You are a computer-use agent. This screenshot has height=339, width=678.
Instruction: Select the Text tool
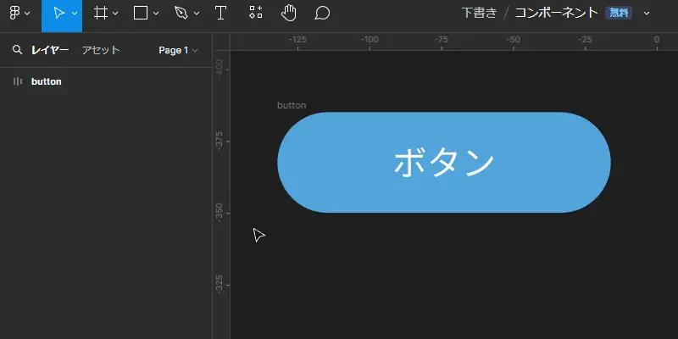pyautogui.click(x=220, y=13)
